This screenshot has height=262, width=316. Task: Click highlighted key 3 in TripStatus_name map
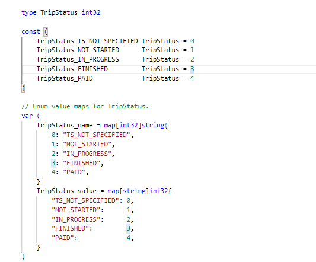[53, 163]
